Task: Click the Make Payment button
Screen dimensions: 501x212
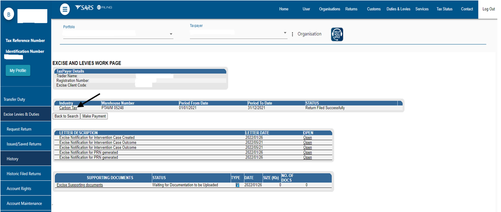Action: tap(94, 116)
